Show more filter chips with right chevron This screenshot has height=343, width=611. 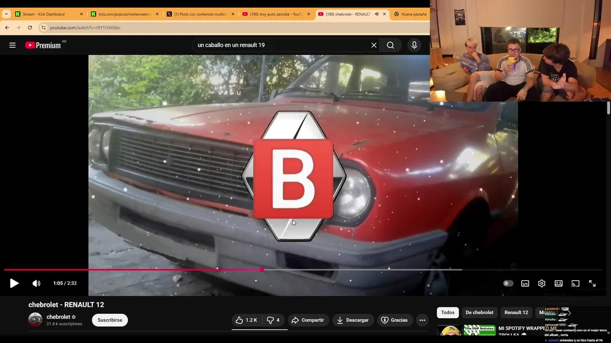click(569, 313)
